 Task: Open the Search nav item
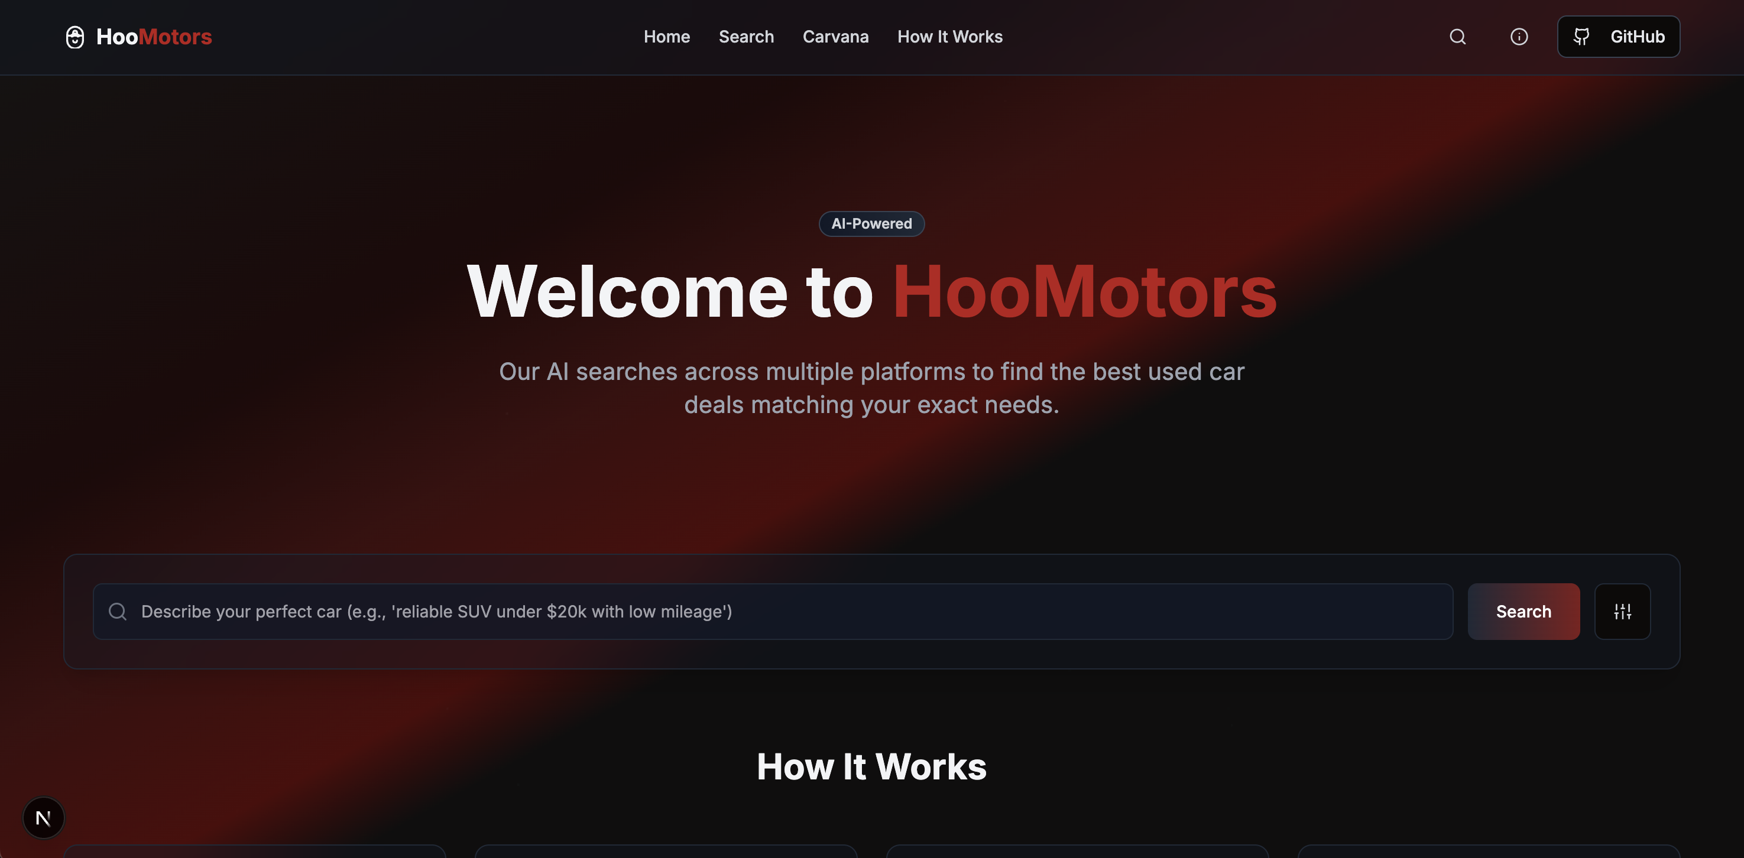click(x=746, y=37)
